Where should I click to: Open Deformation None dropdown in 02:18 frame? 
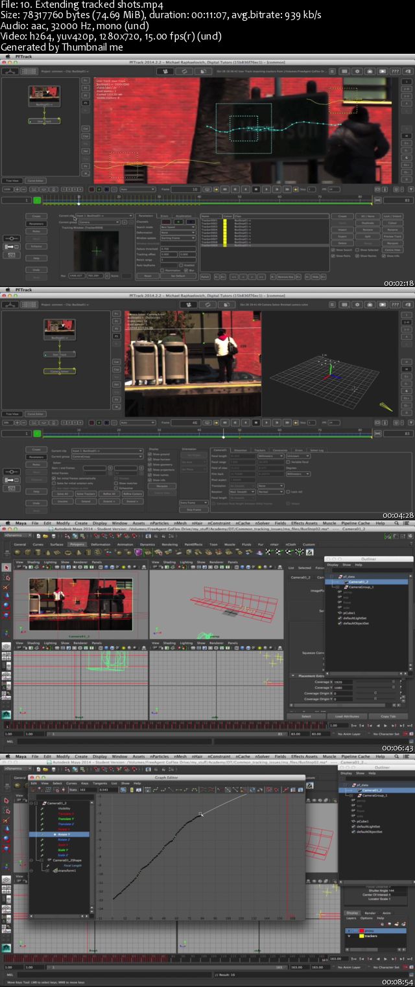tap(178, 232)
